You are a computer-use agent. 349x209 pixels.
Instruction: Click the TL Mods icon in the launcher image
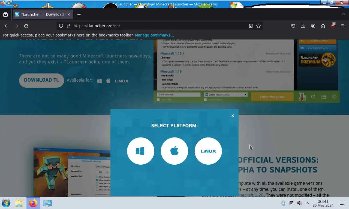pos(302,97)
